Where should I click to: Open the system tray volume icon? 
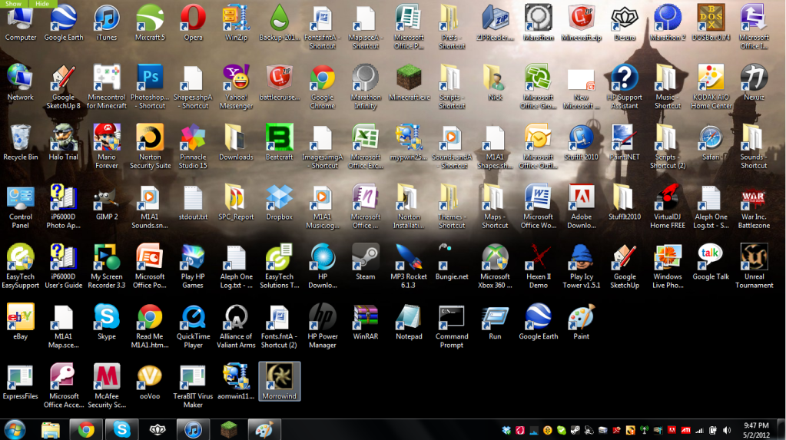(726, 430)
